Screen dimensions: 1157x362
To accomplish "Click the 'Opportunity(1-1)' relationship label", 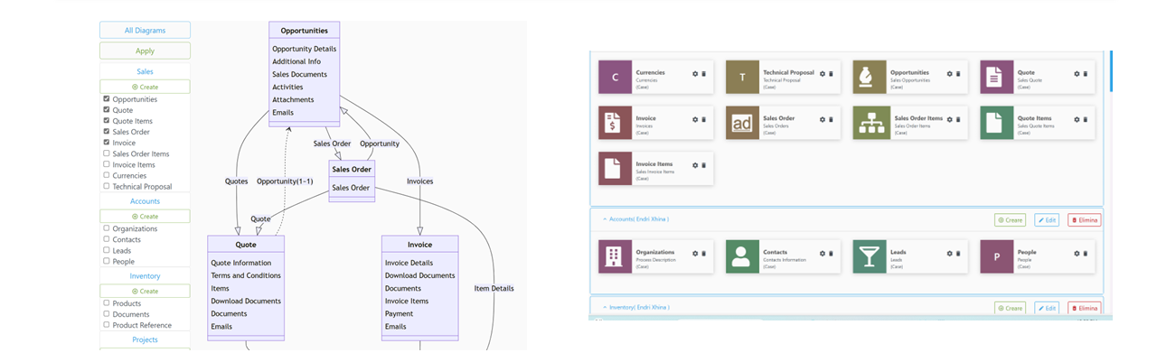I will click(284, 181).
